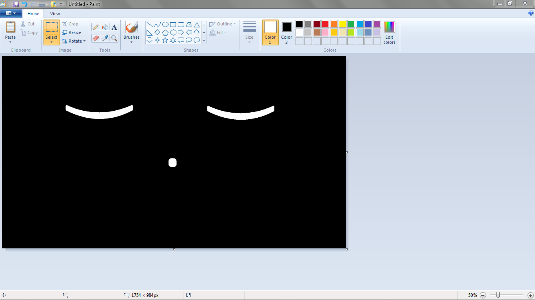
Task: Click the canvas bottom-right resize handle
Action: tap(346, 249)
